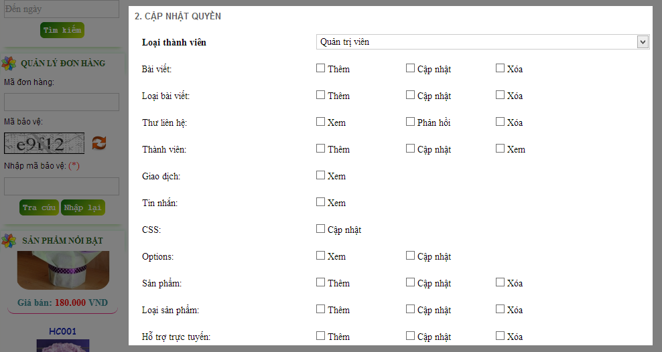Click the Tra cứu button
This screenshot has width=662, height=352.
click(39, 207)
